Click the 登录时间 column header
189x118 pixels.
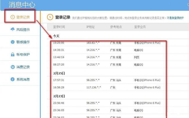click(59, 27)
